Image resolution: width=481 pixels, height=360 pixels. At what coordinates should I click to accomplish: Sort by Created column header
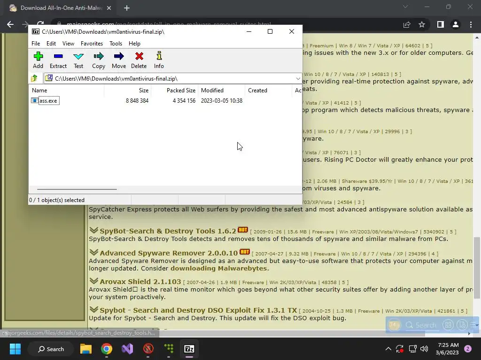268,90
